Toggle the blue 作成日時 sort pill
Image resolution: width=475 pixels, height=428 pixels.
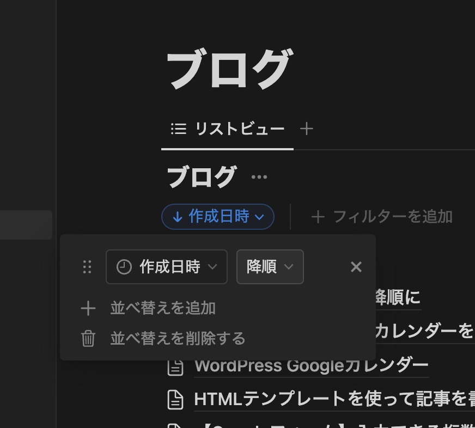218,217
